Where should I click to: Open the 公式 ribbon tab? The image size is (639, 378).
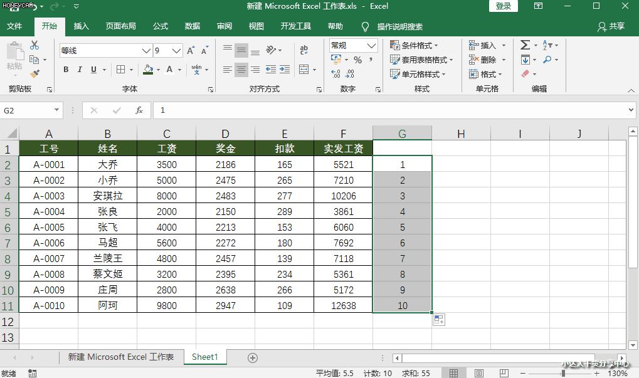(x=160, y=27)
